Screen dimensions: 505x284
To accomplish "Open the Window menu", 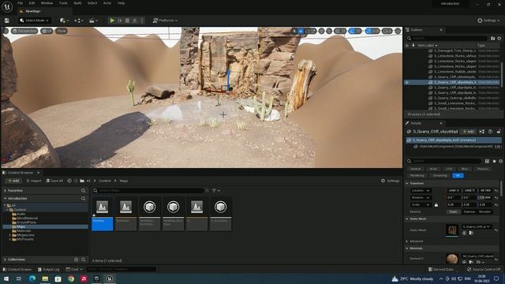I will point(47,3).
